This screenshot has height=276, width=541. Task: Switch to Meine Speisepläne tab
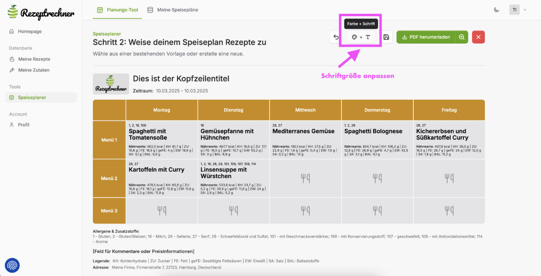point(173,10)
